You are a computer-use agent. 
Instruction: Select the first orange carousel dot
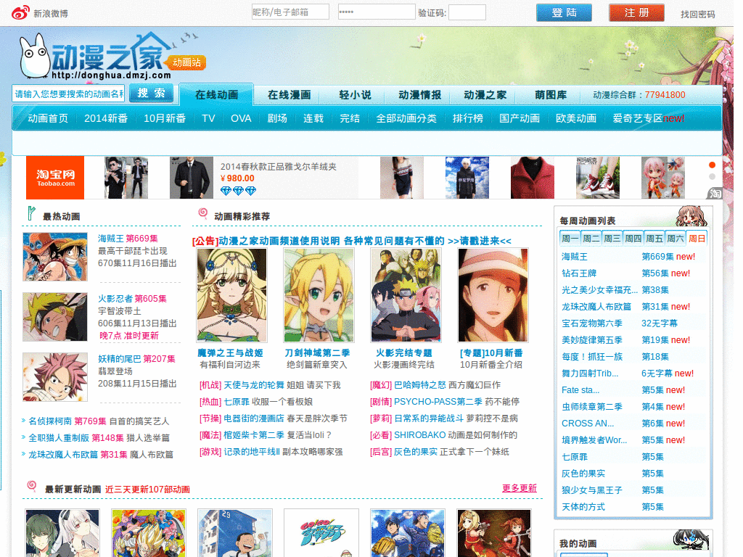tap(712, 165)
